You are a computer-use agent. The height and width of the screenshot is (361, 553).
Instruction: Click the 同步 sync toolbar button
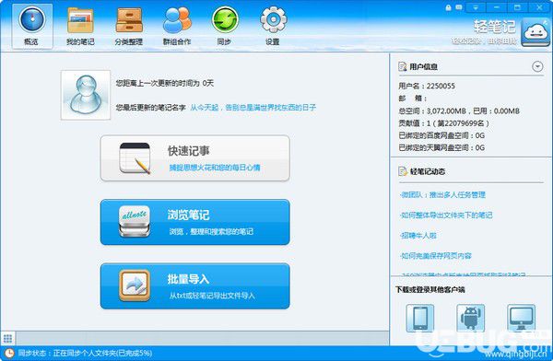click(225, 26)
